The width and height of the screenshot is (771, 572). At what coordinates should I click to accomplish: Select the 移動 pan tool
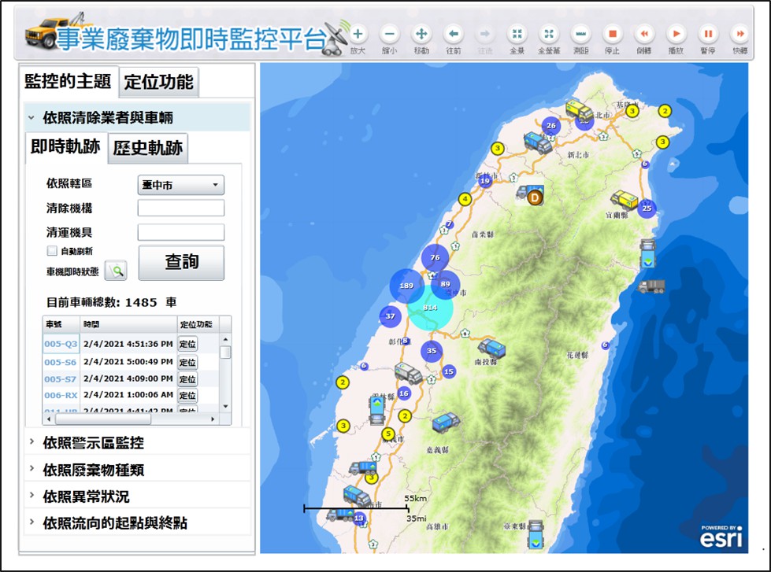pyautogui.click(x=421, y=34)
